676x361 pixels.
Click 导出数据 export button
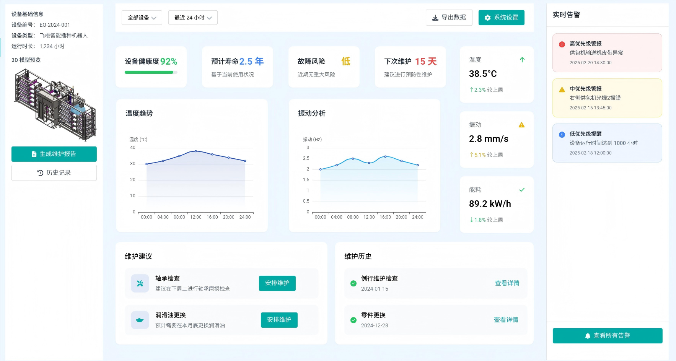point(449,18)
